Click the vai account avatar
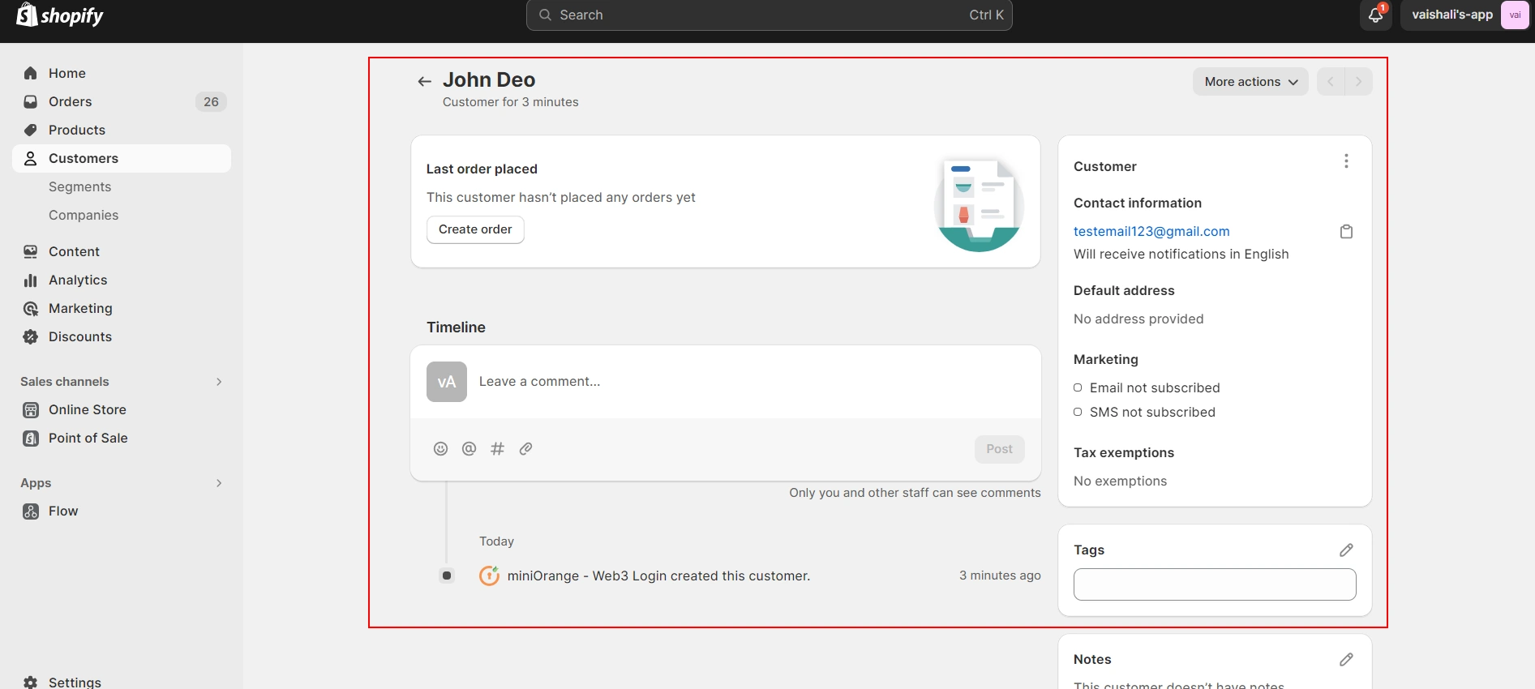Image resolution: width=1535 pixels, height=689 pixels. (x=1514, y=15)
